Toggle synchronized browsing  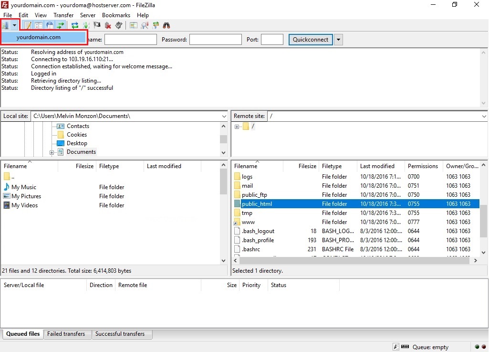point(156,25)
